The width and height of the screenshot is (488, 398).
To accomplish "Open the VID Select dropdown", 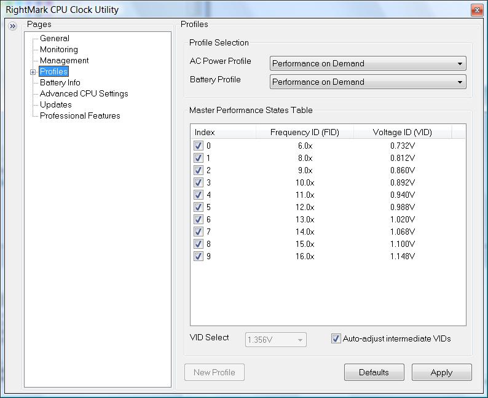I will (x=276, y=340).
